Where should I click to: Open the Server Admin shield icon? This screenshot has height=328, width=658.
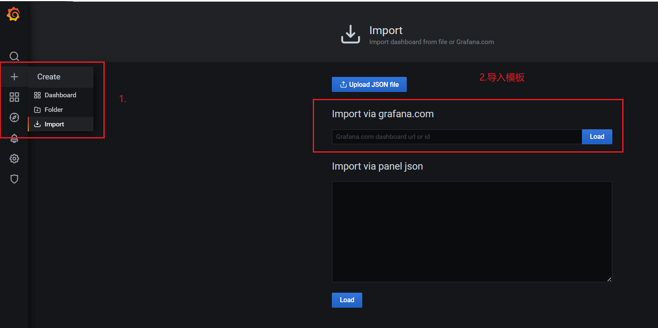coord(14,179)
